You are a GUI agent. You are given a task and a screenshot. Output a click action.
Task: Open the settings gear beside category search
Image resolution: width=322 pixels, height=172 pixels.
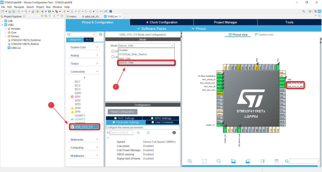[x=101, y=34]
